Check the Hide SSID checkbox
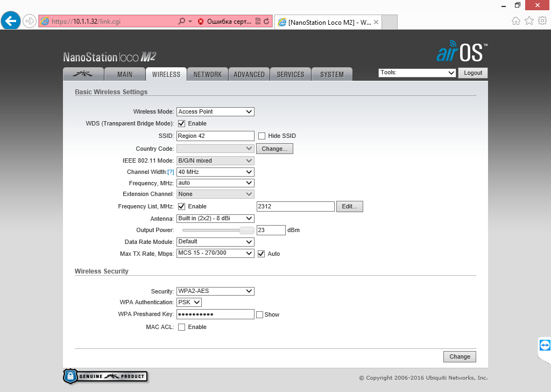Image resolution: width=551 pixels, height=392 pixels. [262, 136]
